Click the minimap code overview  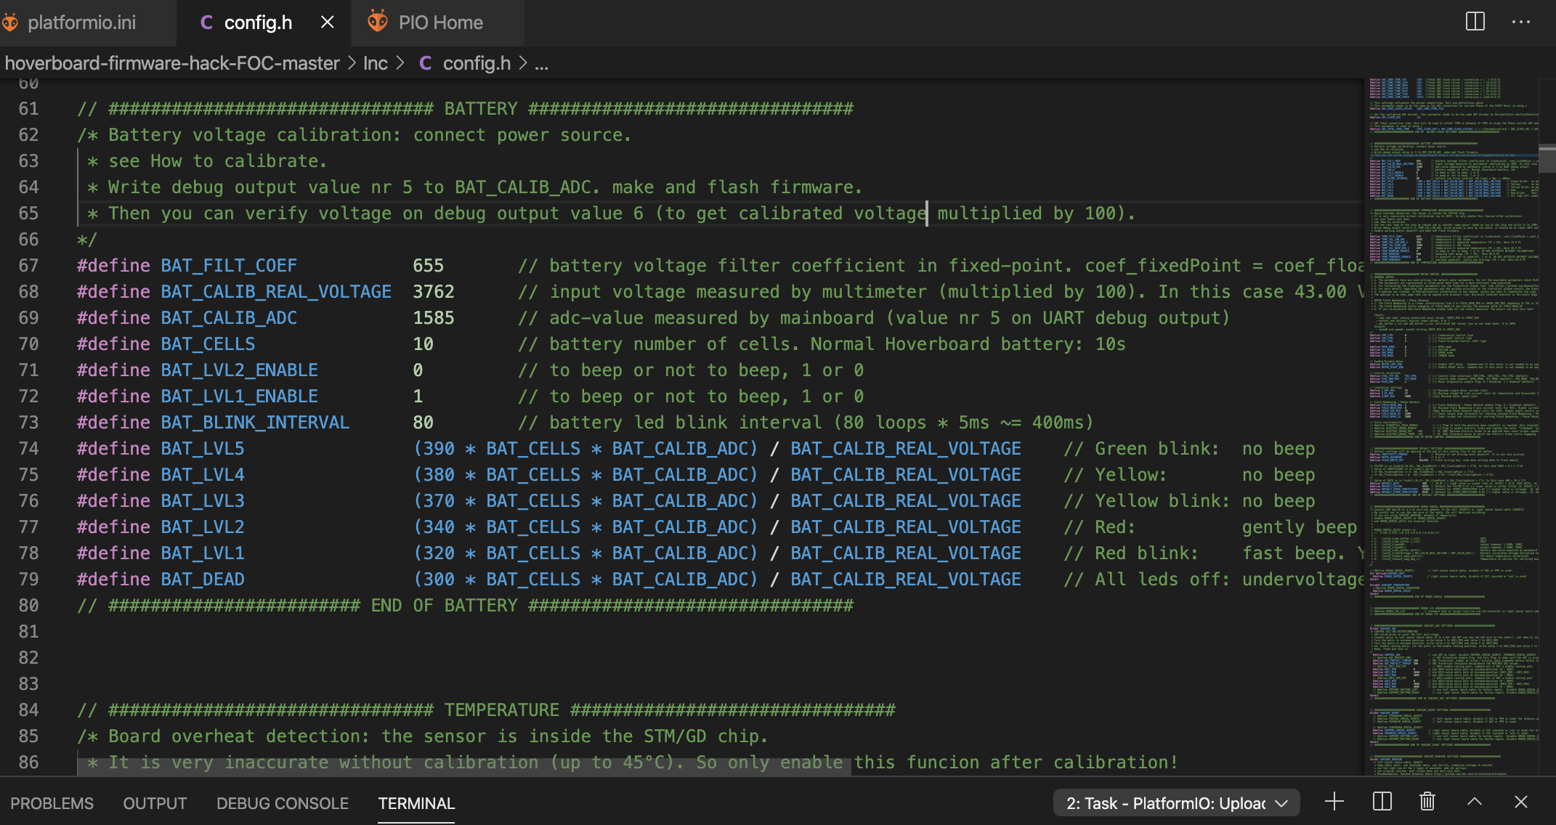(1451, 427)
